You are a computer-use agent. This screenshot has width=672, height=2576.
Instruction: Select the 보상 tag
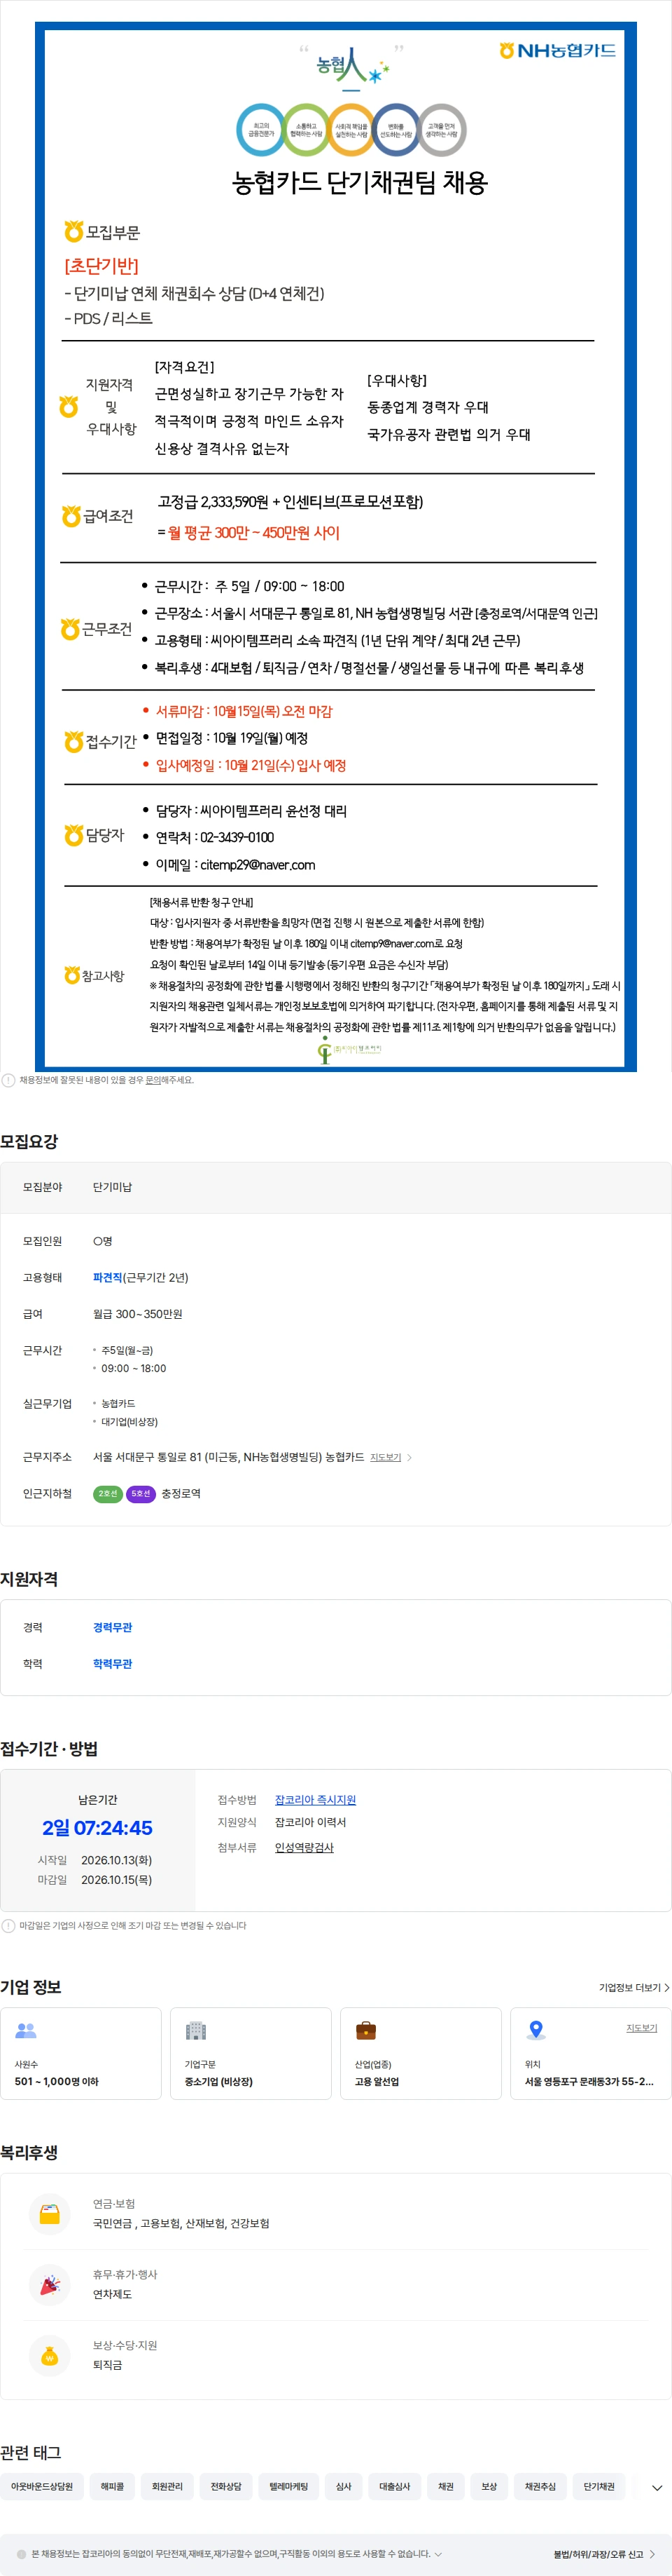[x=489, y=2486]
